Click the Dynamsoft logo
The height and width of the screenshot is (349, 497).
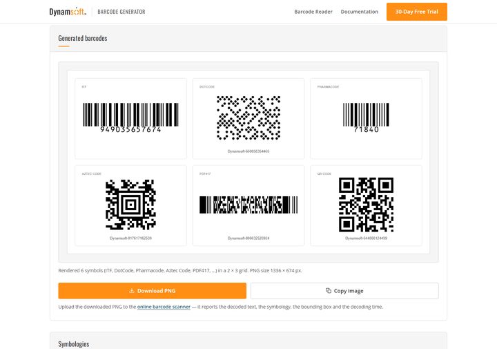[68, 12]
